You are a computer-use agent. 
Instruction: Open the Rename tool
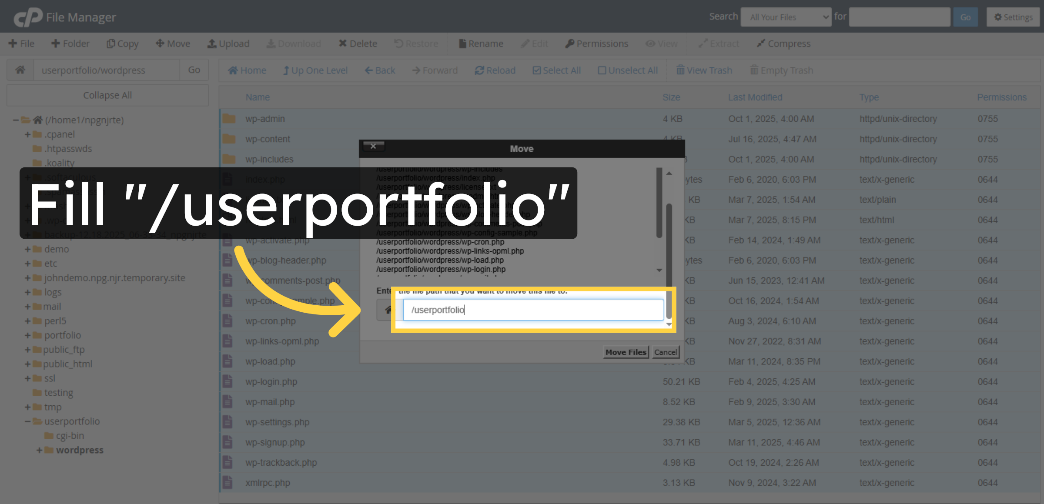point(480,43)
